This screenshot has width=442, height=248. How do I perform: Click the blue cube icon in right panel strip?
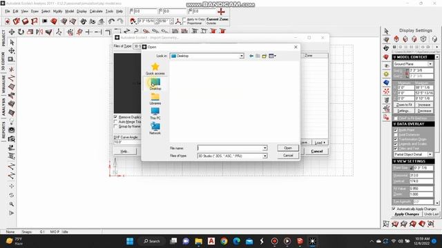(x=386, y=83)
